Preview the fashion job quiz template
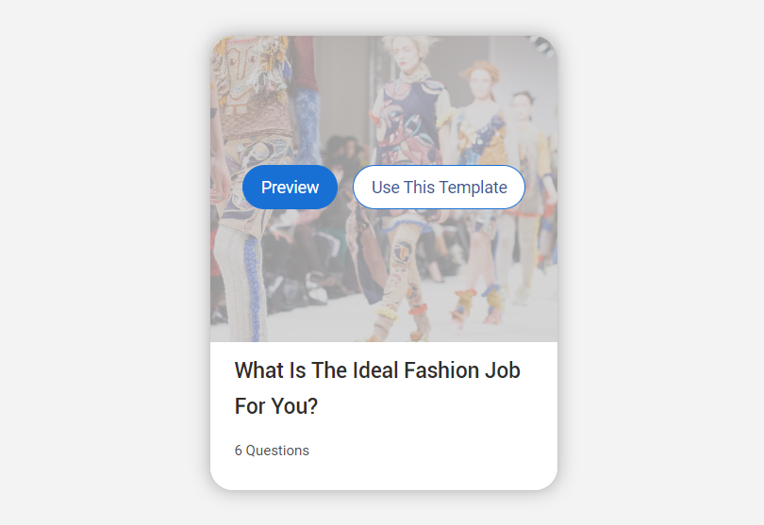 point(290,187)
